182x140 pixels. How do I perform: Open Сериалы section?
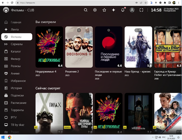(x=17, y=44)
